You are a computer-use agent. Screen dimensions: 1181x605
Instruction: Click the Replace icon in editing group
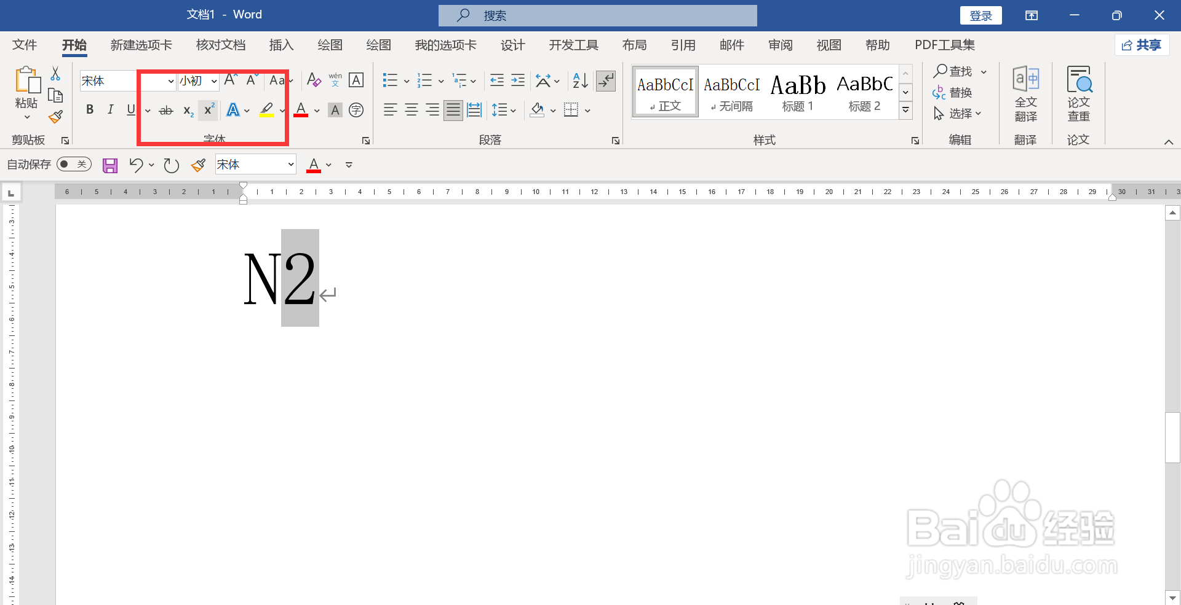tap(939, 93)
